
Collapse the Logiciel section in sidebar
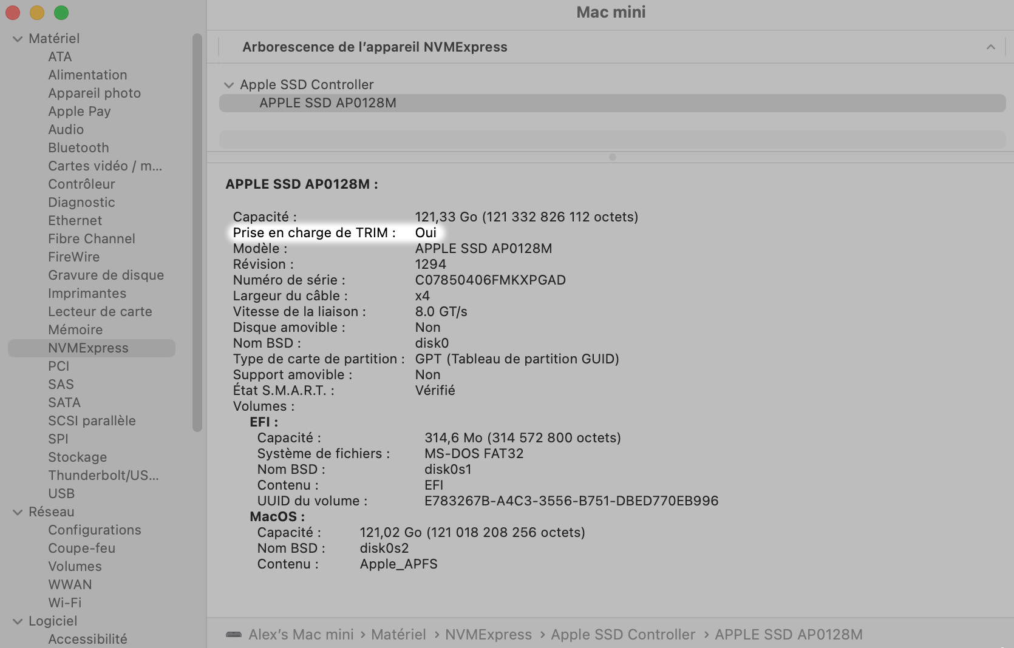click(x=18, y=621)
